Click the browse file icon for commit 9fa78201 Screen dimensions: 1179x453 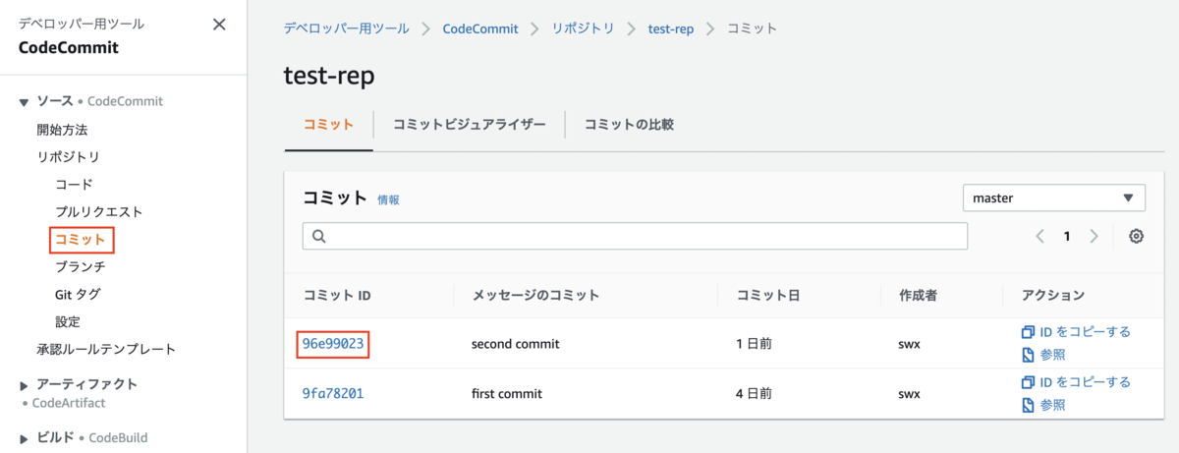(x=1028, y=405)
